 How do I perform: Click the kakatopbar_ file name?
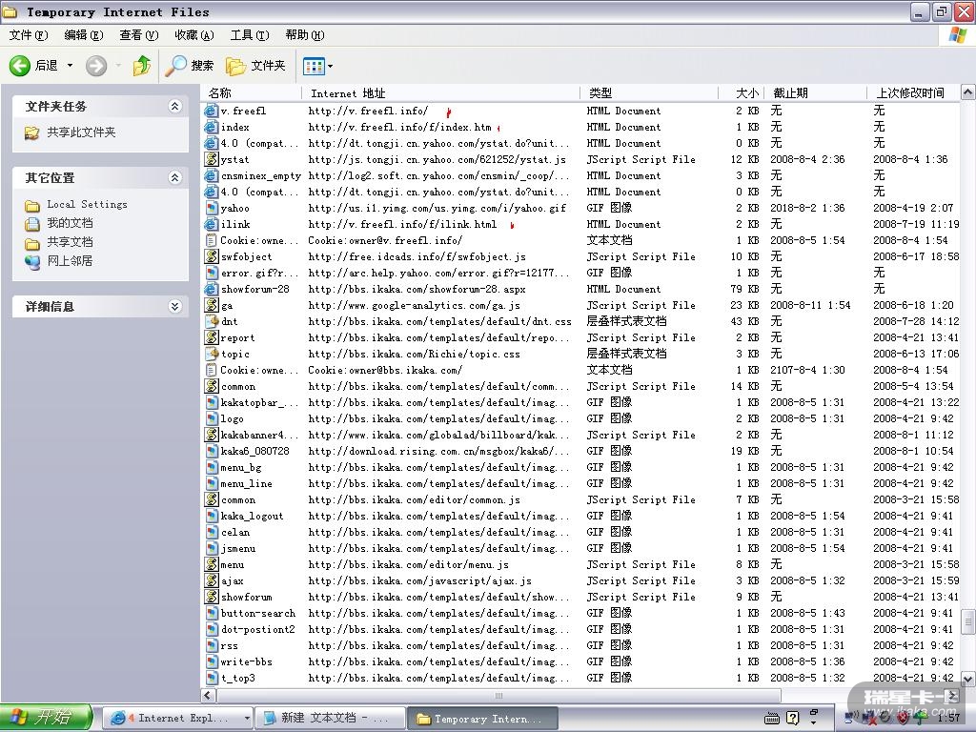coord(259,402)
